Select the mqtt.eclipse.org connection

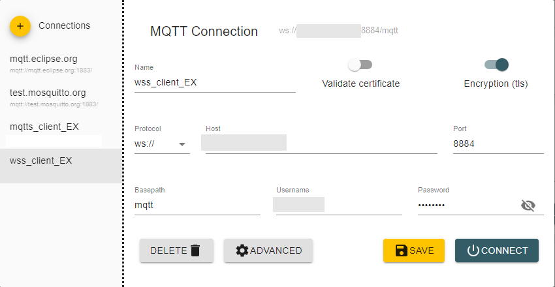[44, 59]
